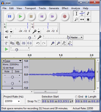
Task: Open the Transport menu
Action: (30, 8)
